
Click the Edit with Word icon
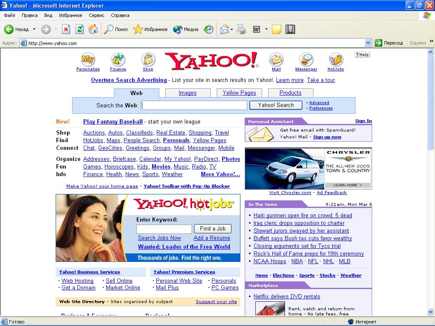point(257,29)
